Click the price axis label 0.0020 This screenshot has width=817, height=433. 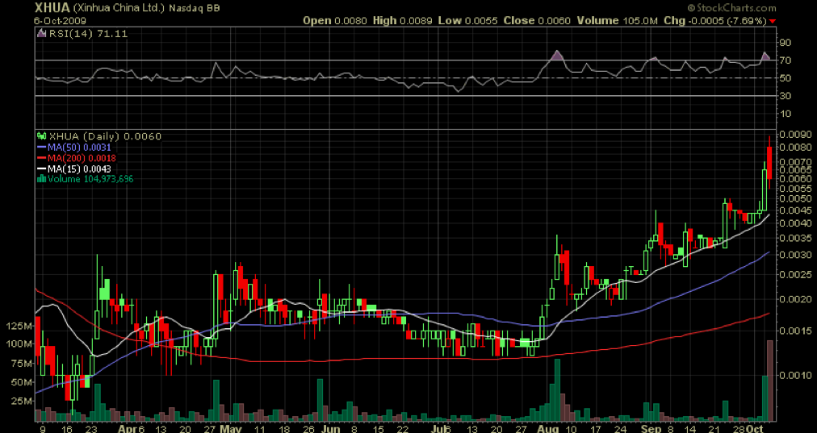point(794,299)
